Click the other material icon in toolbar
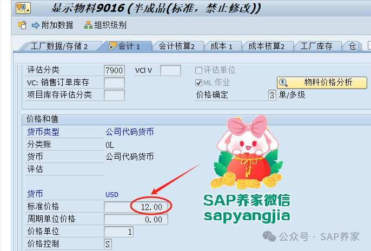The height and width of the screenshot is (251, 371). 22,25
